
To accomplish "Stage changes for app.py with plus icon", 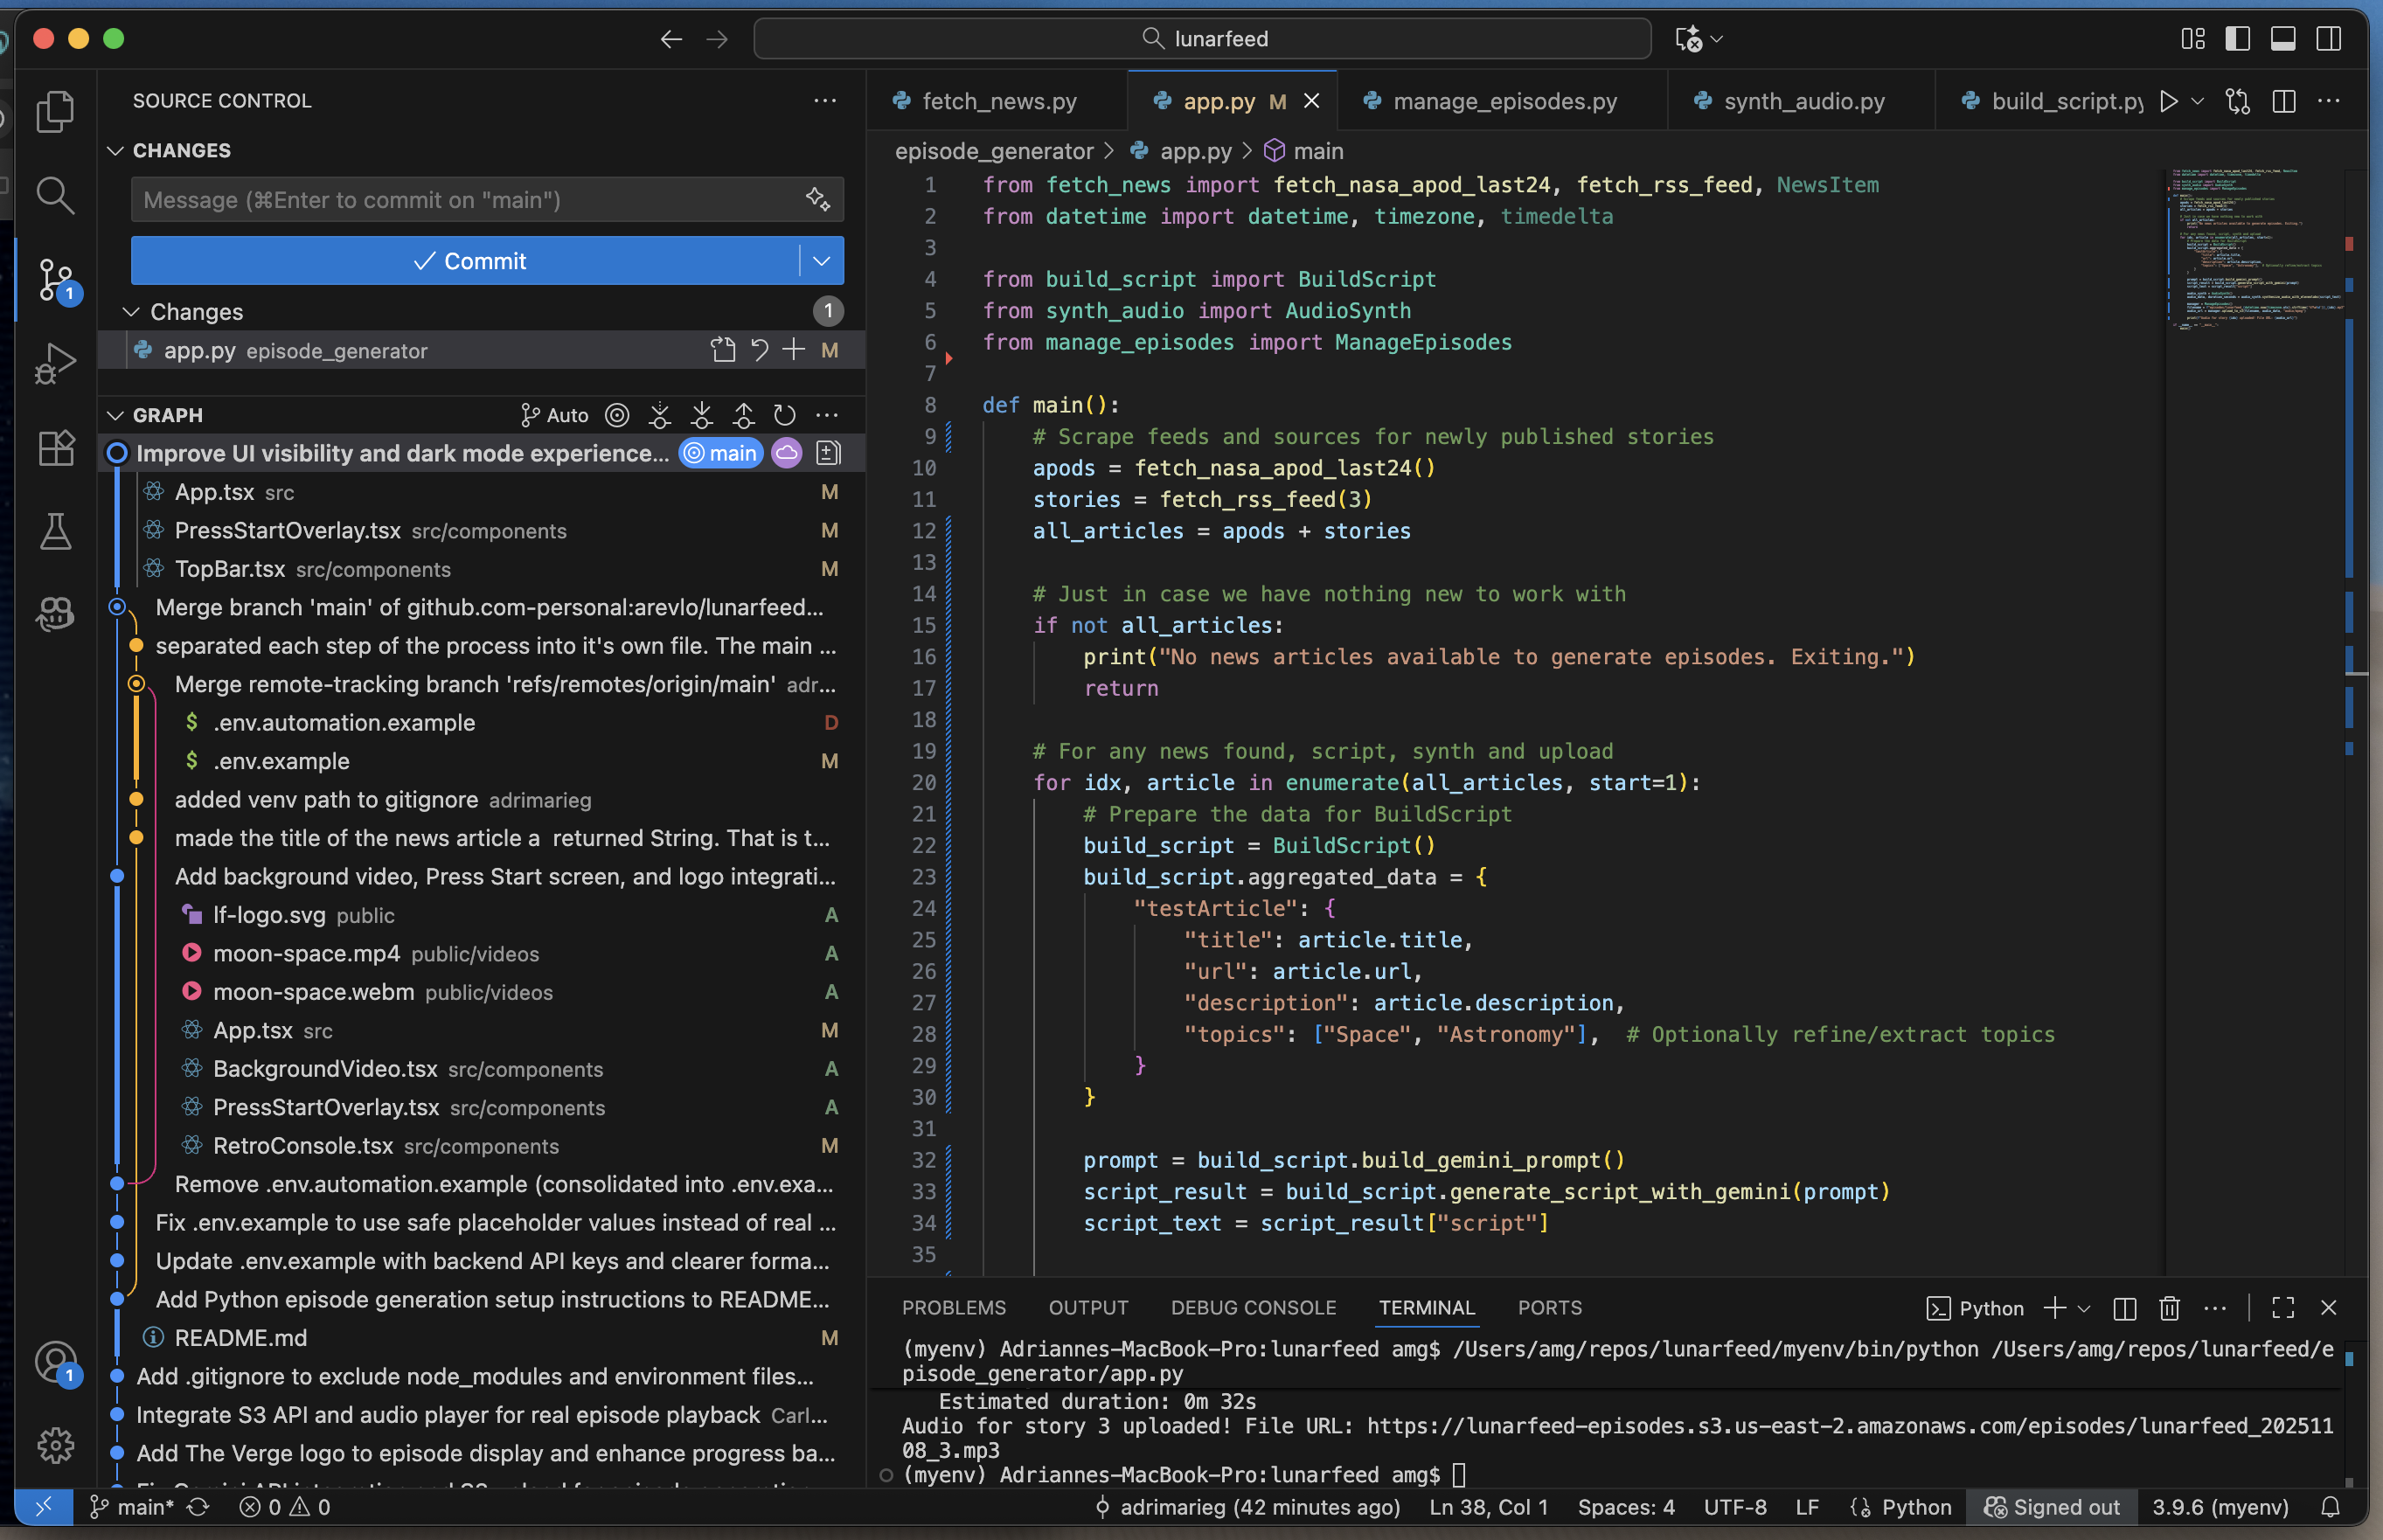I will click(794, 350).
